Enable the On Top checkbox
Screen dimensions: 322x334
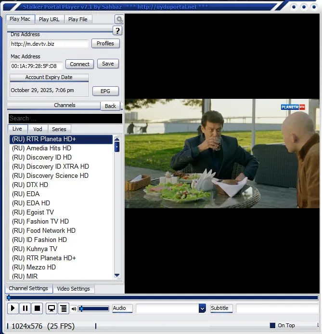272,325
